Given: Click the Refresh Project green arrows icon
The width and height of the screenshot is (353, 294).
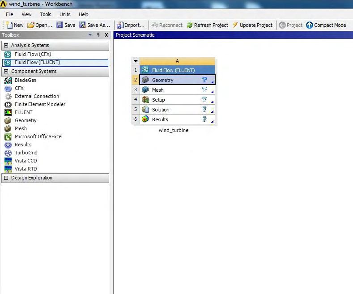Looking at the screenshot, I should coord(190,25).
